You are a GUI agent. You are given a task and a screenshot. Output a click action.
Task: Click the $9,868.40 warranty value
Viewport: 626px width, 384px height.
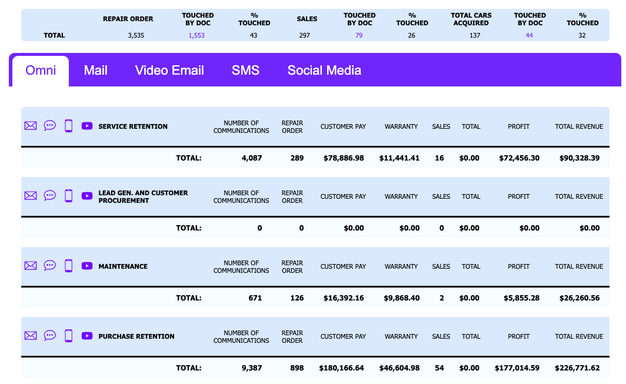coord(402,298)
